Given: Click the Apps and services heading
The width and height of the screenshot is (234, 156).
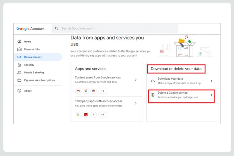Looking at the screenshot, I should (90, 69).
